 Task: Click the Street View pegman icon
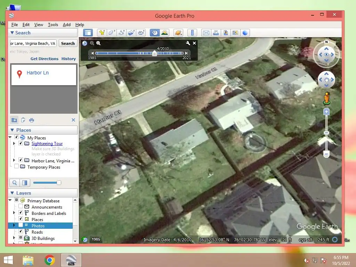(326, 98)
